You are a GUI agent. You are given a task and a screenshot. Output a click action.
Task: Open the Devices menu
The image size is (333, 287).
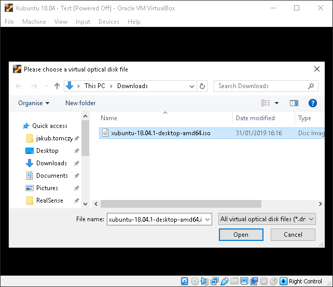(x=109, y=22)
